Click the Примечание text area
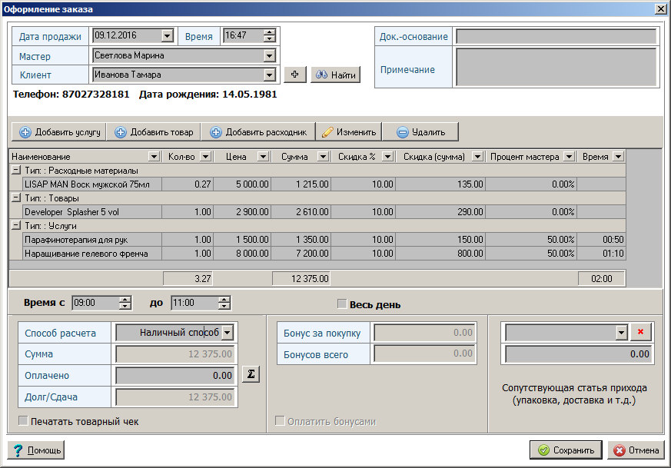671x468 pixels. tap(556, 67)
